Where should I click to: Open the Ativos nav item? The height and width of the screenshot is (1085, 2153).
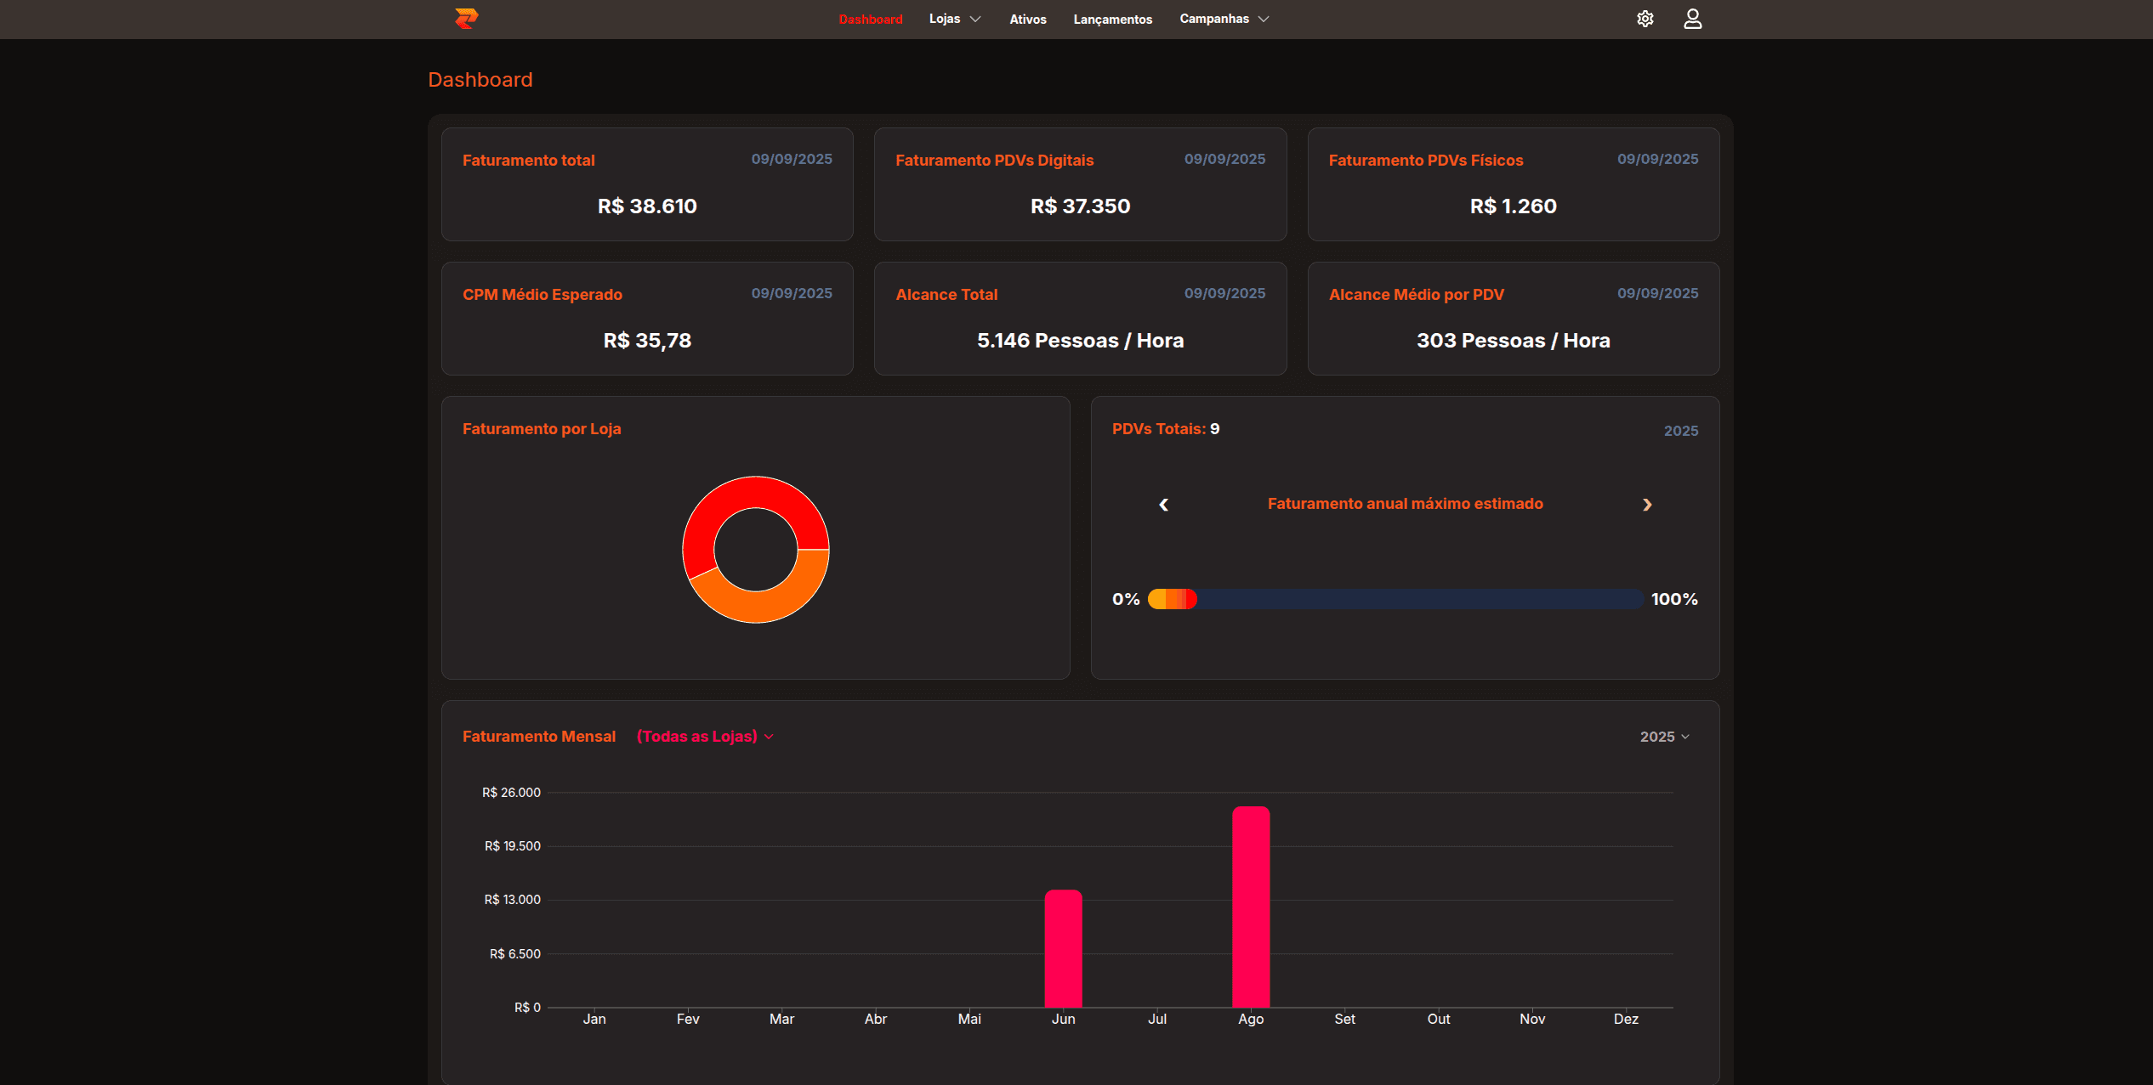[1027, 20]
